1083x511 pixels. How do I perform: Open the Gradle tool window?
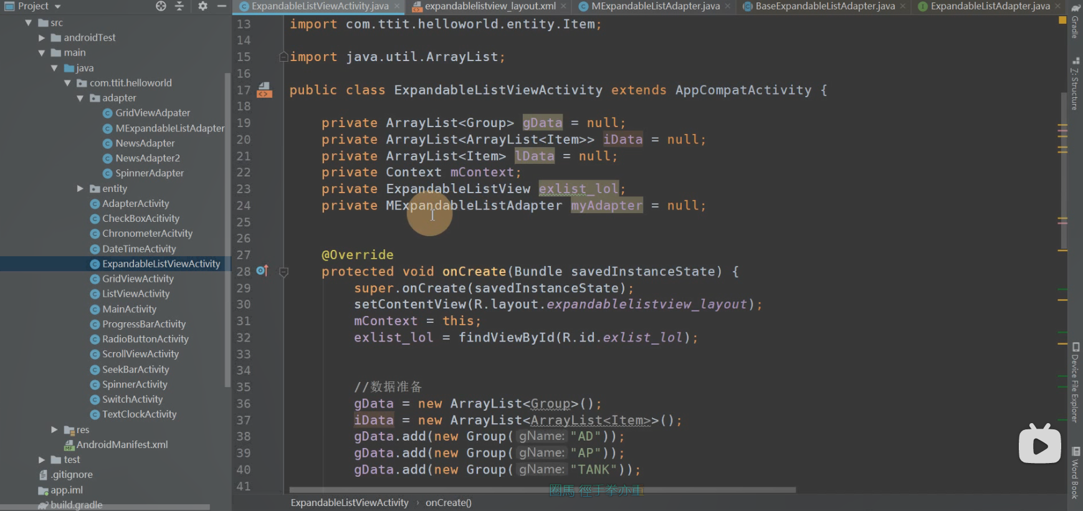click(1075, 22)
